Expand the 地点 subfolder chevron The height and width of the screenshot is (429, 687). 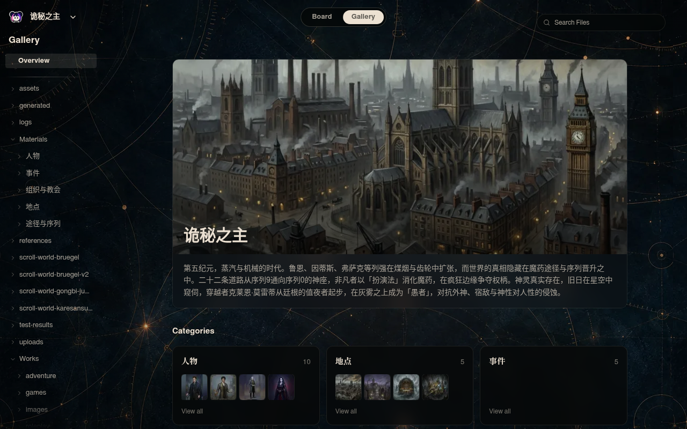tap(20, 207)
